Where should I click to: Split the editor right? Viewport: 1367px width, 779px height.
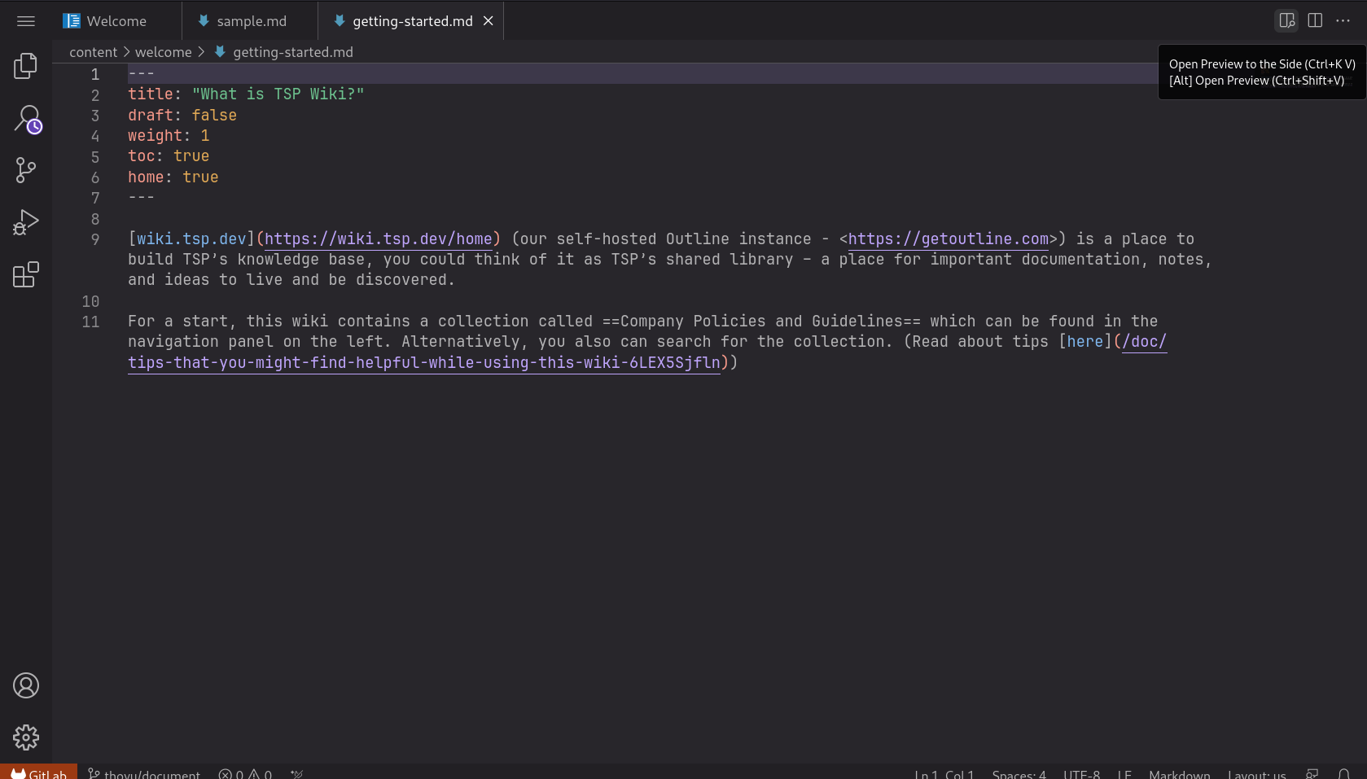pyautogui.click(x=1315, y=20)
